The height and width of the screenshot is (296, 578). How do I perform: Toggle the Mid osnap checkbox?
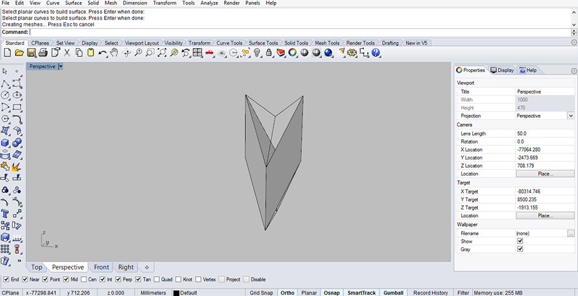point(66,279)
